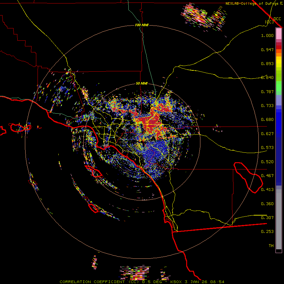Image resolution: width=284 pixels, height=284 pixels.
Task: Click the TH threshold label
Action: click(x=271, y=246)
